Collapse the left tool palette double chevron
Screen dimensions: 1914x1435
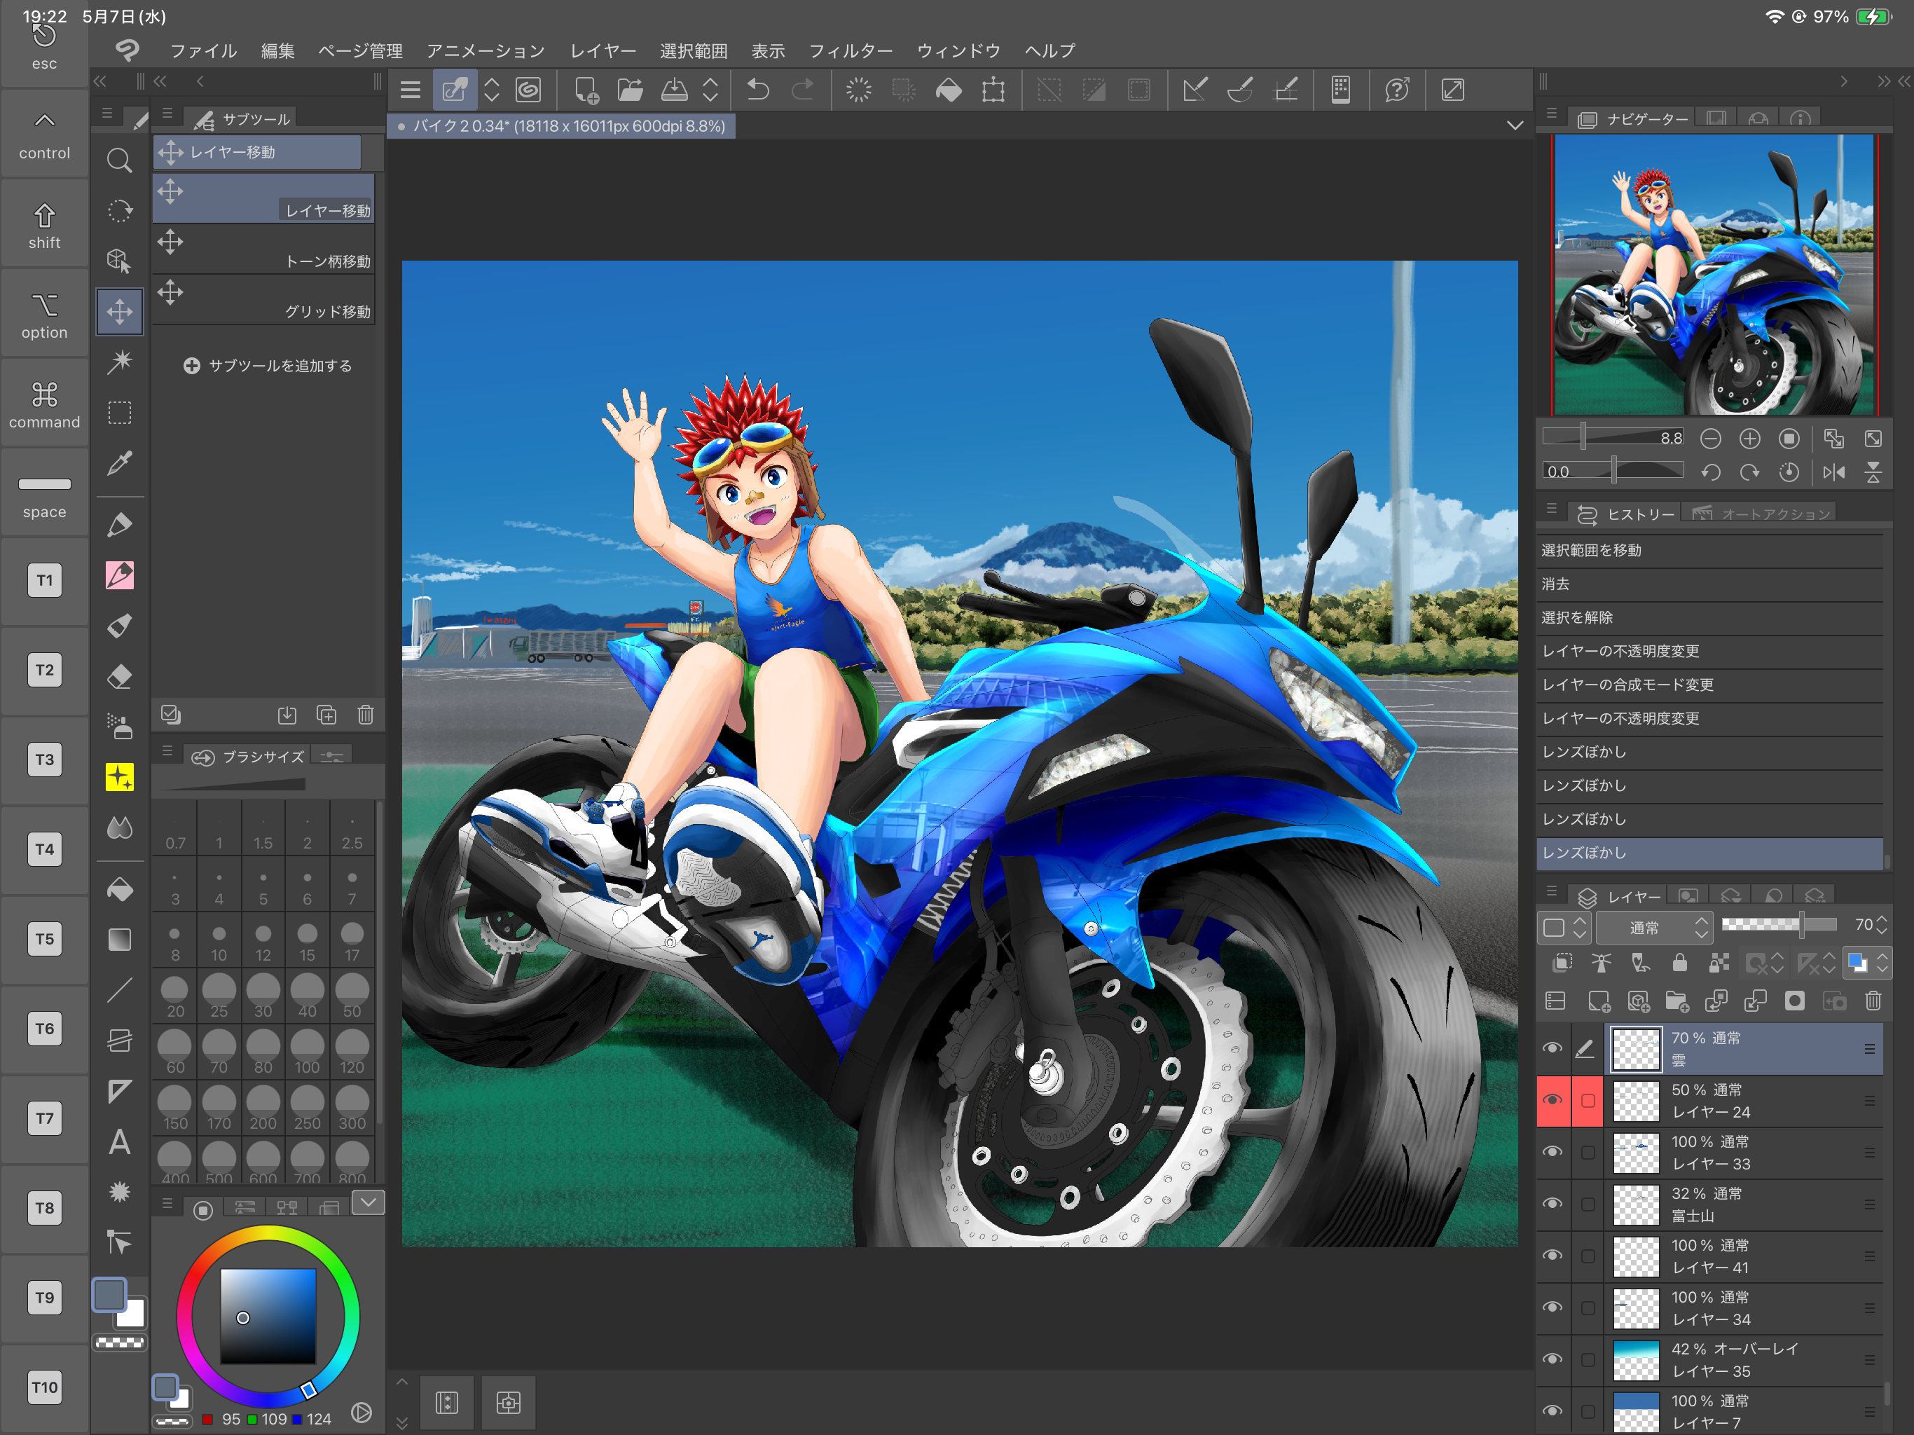tap(100, 81)
